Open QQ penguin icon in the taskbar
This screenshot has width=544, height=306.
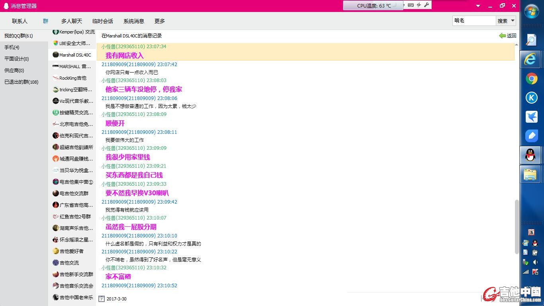[530, 155]
